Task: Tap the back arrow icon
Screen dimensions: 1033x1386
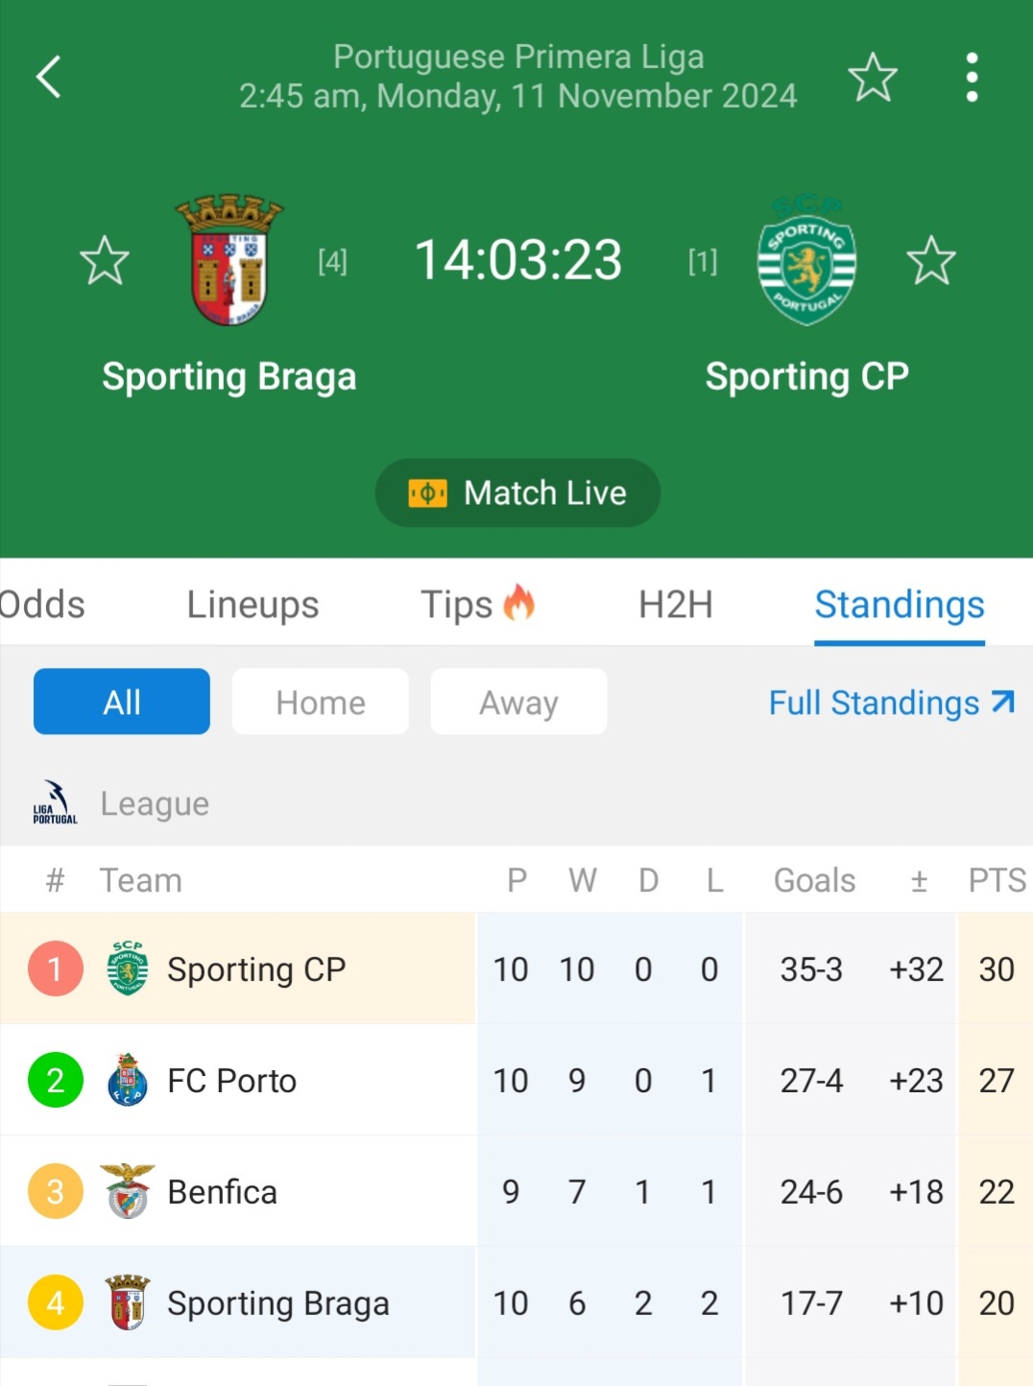Action: point(49,77)
